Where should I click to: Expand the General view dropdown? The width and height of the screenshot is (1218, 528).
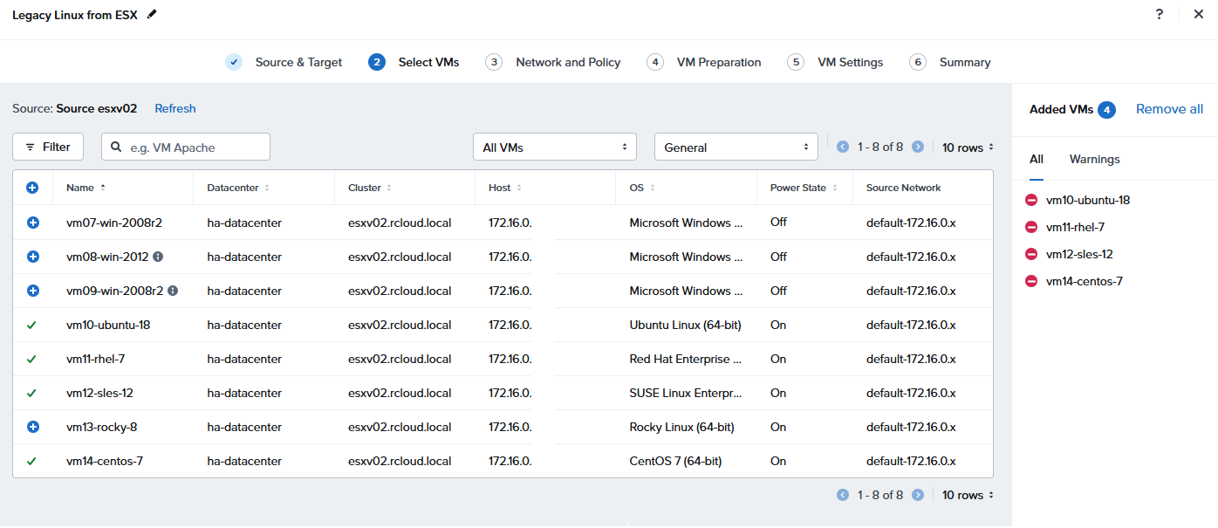[736, 147]
